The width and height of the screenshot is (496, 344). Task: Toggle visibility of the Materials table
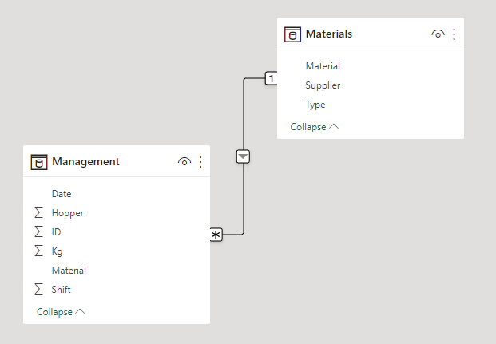(438, 34)
